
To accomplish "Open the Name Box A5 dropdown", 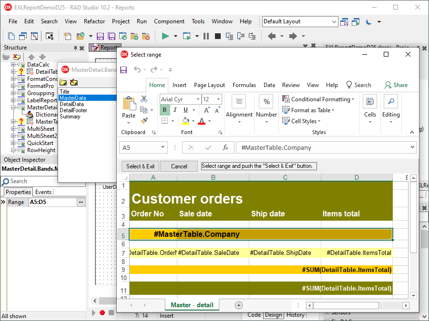I will click(163, 147).
